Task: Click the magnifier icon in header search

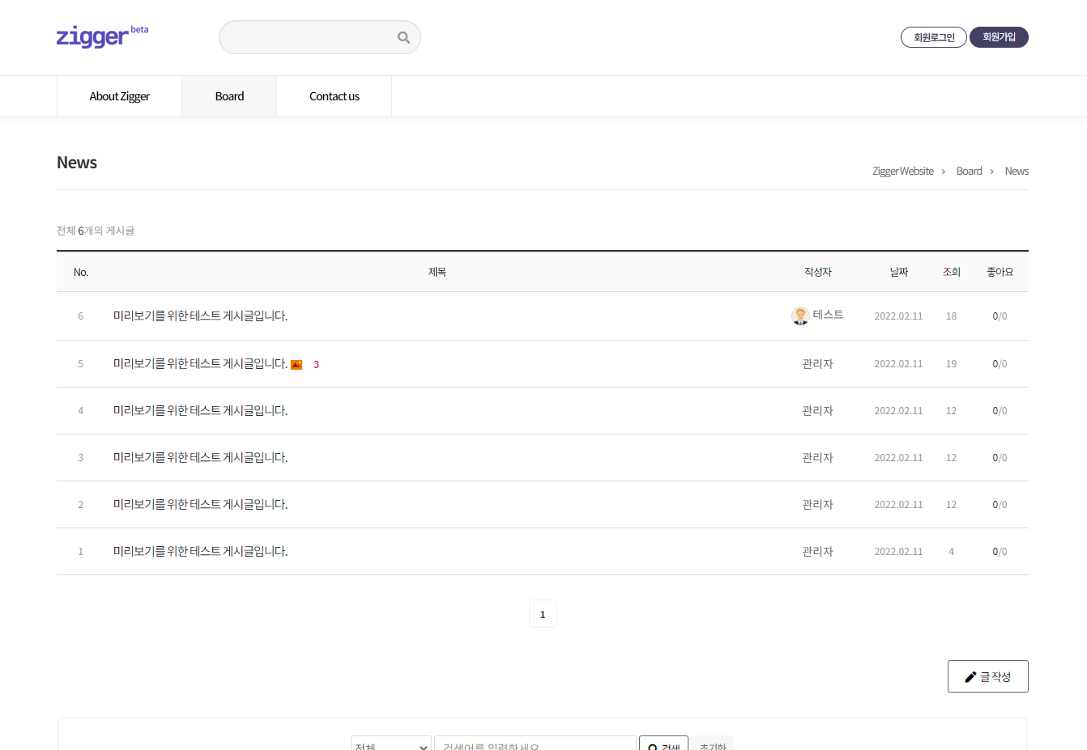Action: [403, 37]
